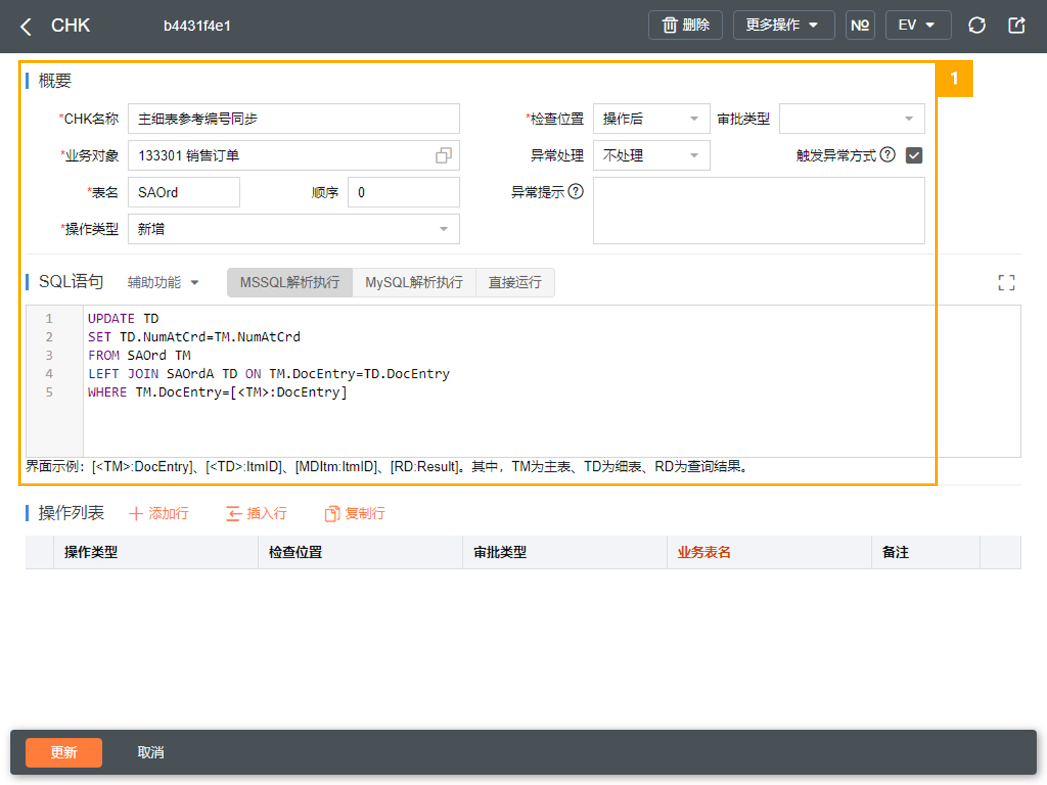Click SQL line SET TD.NumAtCrd=TM.NumAtCrd
Screen dimensions: 1047x785
pyautogui.click(x=194, y=337)
